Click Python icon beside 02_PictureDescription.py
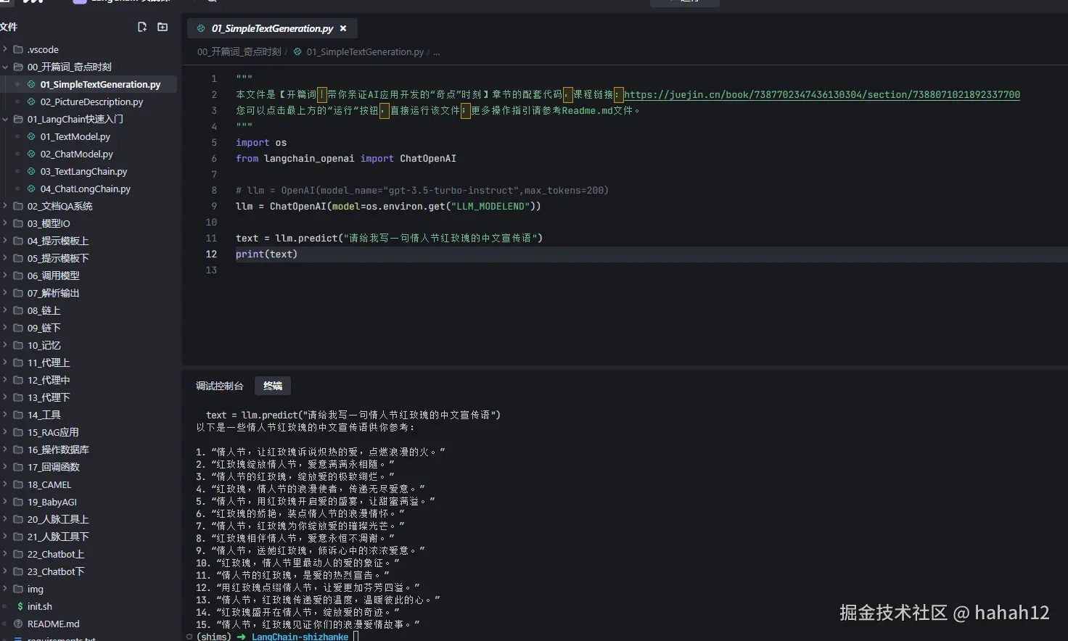 [x=31, y=102]
